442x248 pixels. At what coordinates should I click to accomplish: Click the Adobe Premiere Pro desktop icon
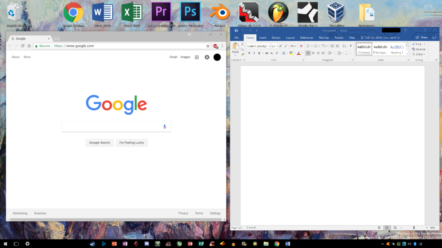(161, 12)
